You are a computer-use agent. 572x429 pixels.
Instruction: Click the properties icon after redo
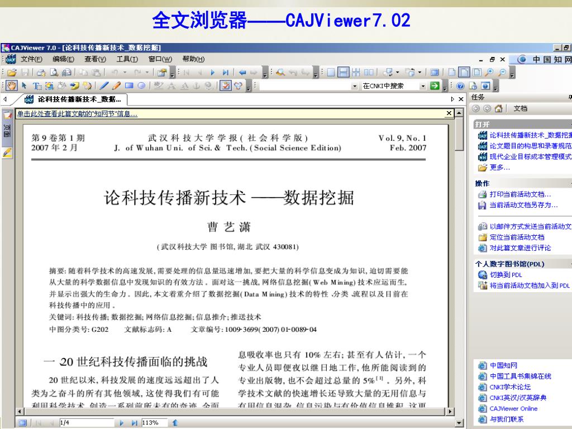pyautogui.click(x=162, y=72)
